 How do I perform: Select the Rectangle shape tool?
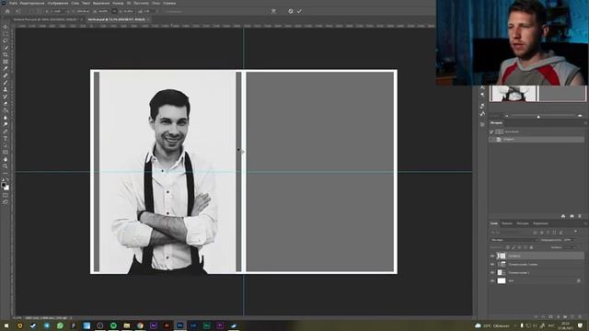click(6, 153)
